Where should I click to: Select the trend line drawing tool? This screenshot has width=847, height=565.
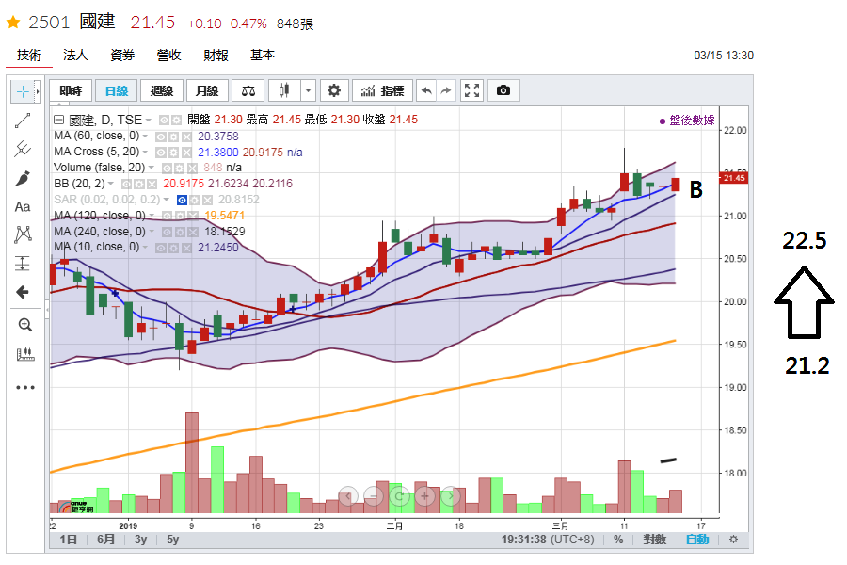click(x=24, y=120)
